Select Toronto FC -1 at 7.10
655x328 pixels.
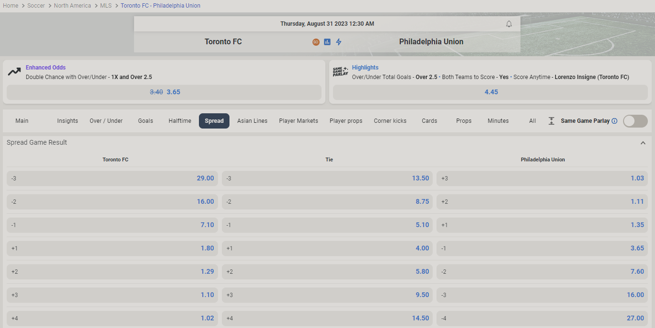[x=112, y=225]
